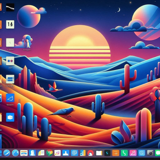Click the blue @ icon beside the bar chart
Viewport: 160px width, 160px height.
[74, 153]
